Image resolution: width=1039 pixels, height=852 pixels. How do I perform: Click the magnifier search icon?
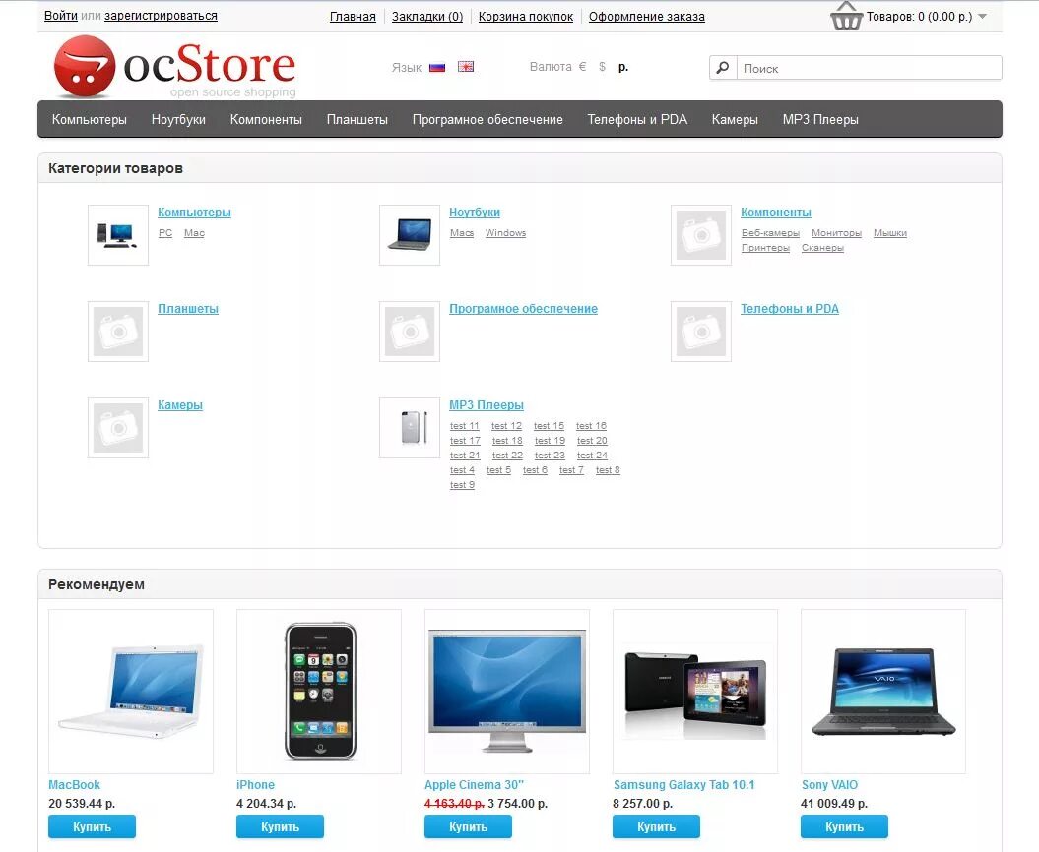click(x=723, y=68)
